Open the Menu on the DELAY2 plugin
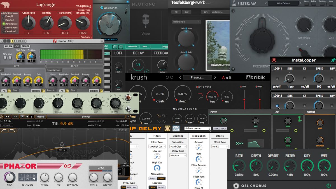 (x=145, y=47)
